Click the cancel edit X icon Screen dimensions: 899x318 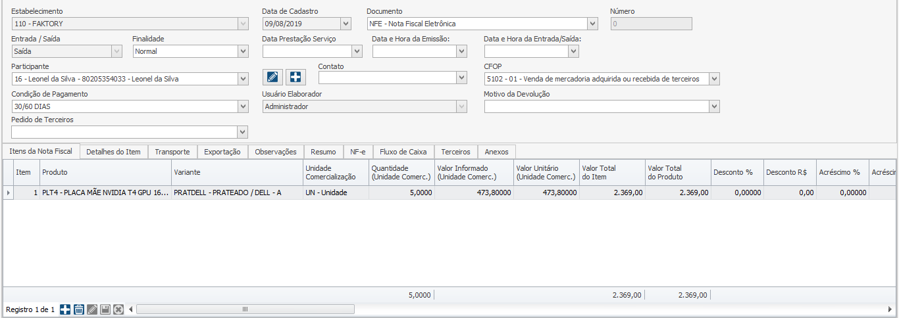point(118,309)
